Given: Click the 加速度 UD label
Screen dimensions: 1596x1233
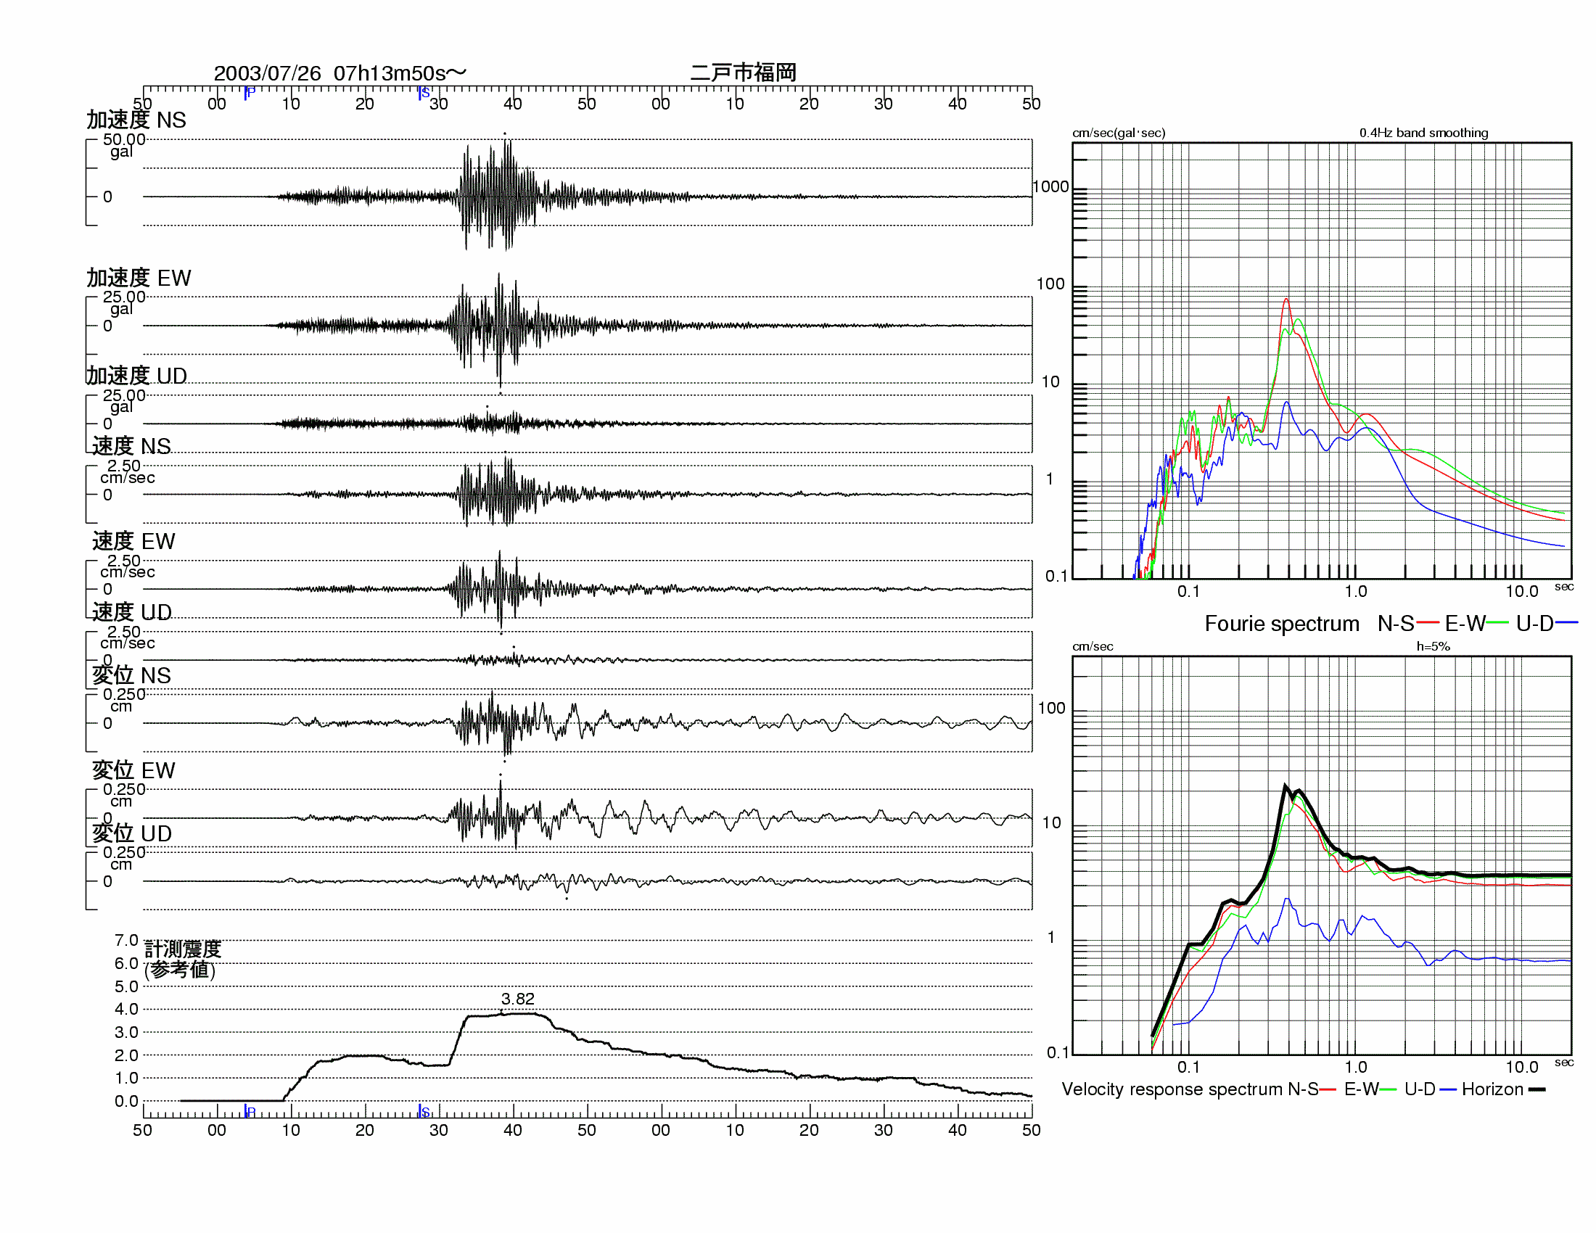Looking at the screenshot, I should pyautogui.click(x=136, y=376).
